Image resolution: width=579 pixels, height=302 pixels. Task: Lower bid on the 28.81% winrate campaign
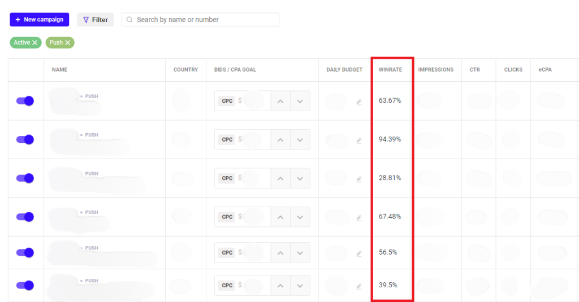click(x=300, y=178)
